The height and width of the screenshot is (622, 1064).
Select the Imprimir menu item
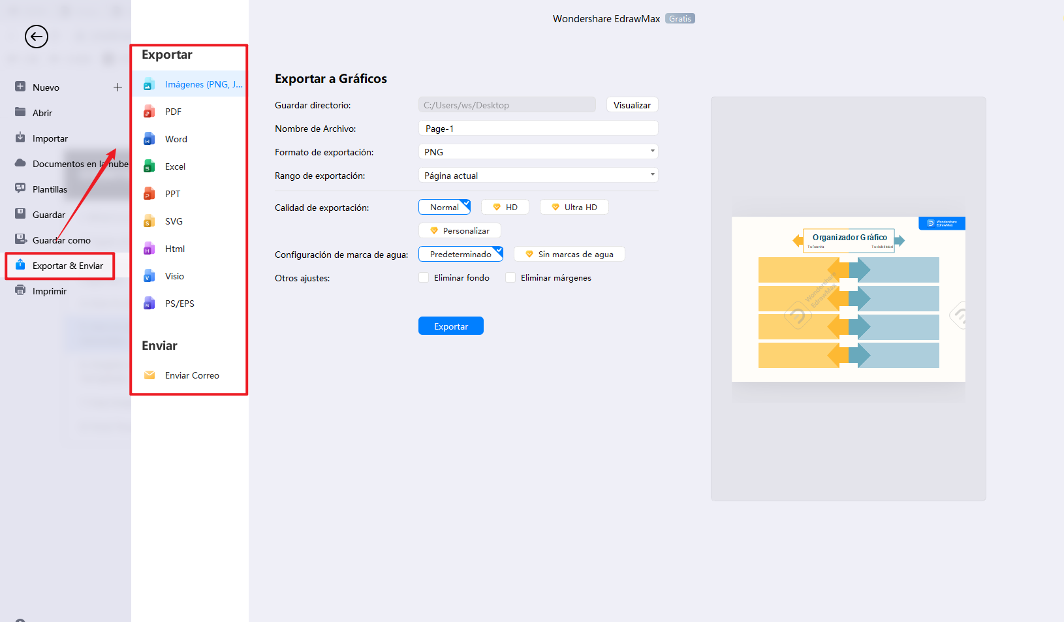tap(49, 290)
